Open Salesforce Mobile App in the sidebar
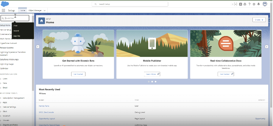Screen dimensions: 273x126 tap(9, 60)
